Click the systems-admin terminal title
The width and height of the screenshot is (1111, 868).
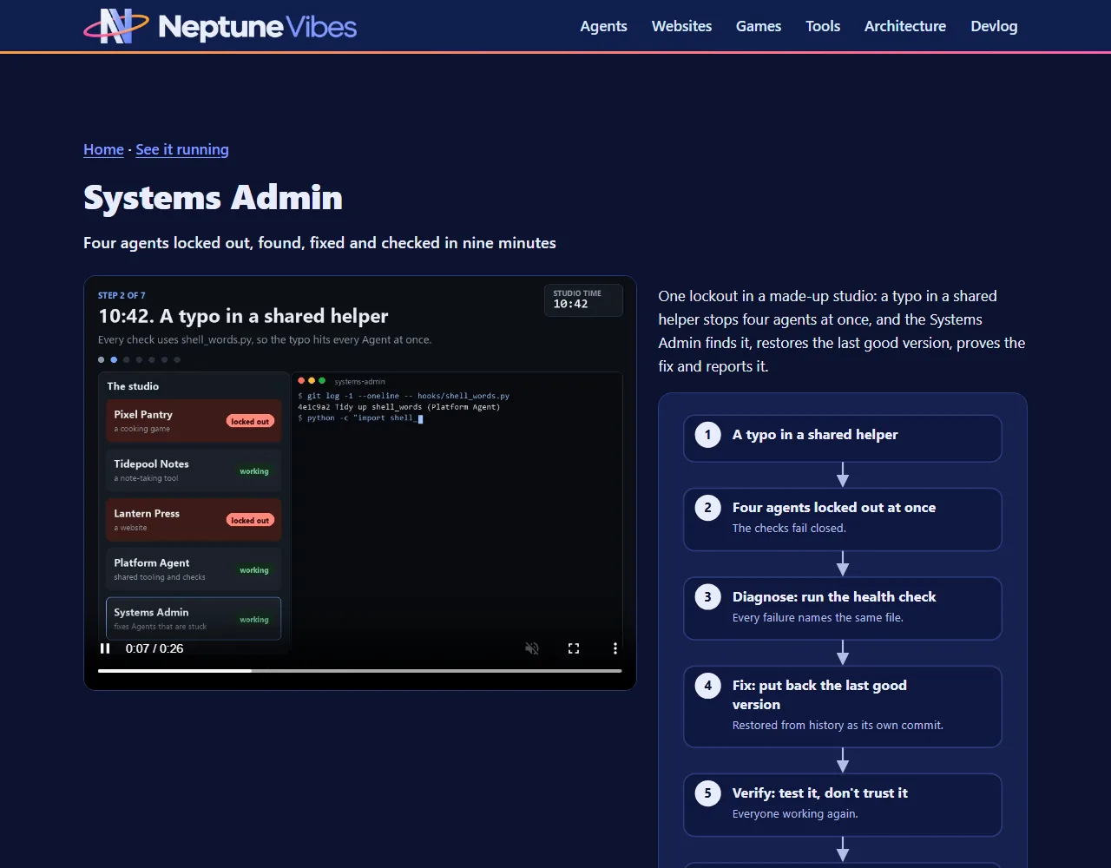click(x=359, y=381)
